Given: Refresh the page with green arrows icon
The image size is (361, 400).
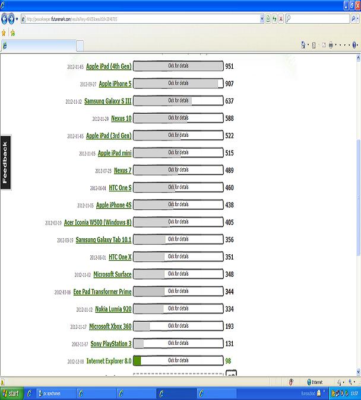Looking at the screenshot, I should click(x=274, y=19).
